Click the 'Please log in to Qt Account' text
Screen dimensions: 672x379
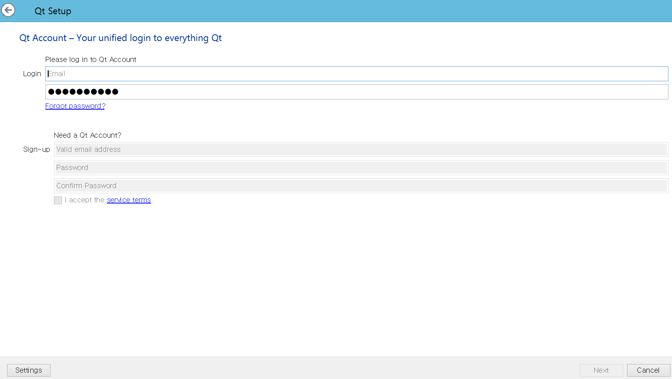[91, 60]
